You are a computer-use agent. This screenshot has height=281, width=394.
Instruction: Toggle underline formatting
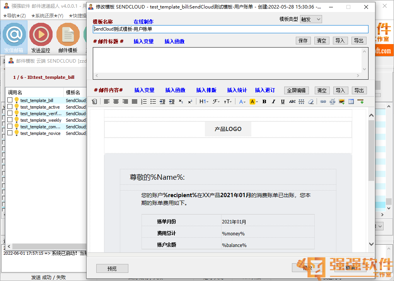[283, 101]
